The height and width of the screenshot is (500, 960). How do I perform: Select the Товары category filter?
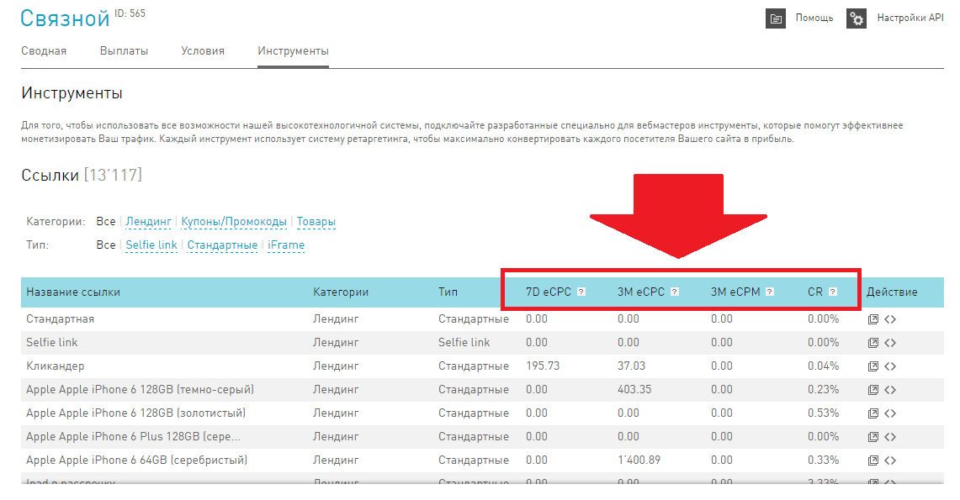[316, 222]
